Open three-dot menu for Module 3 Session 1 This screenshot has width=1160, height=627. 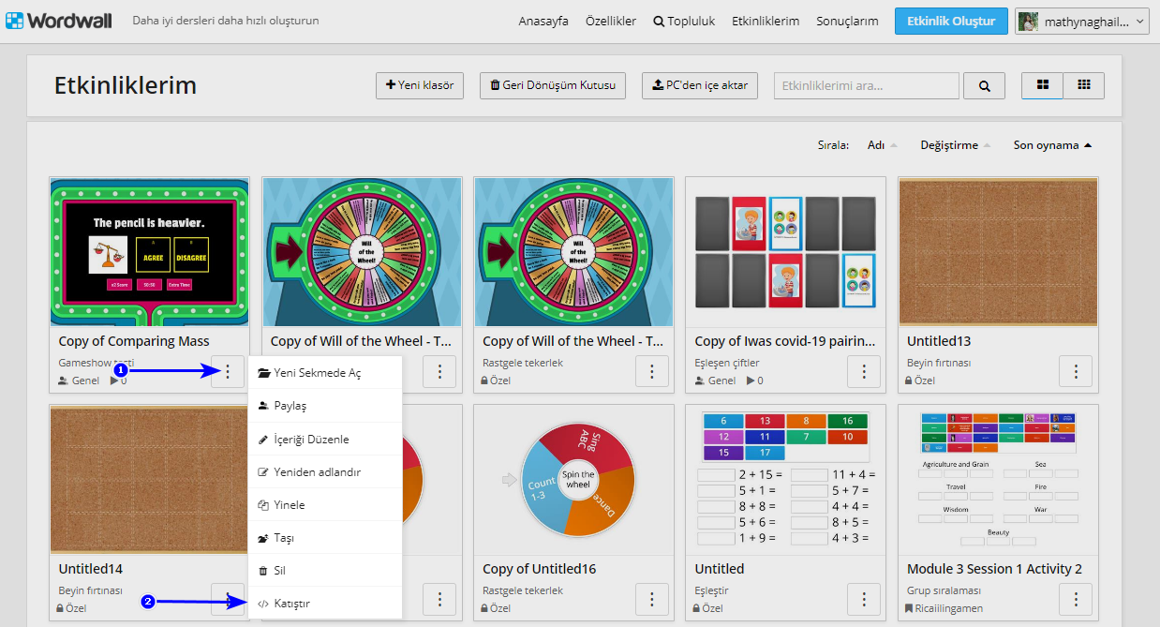coord(1076,599)
